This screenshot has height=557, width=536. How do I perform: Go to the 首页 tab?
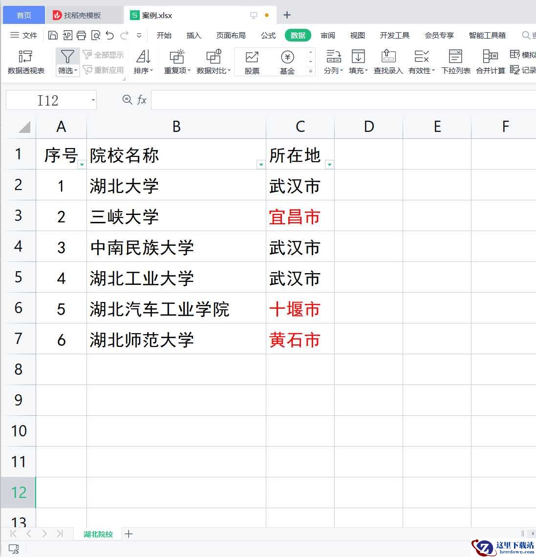click(x=24, y=15)
